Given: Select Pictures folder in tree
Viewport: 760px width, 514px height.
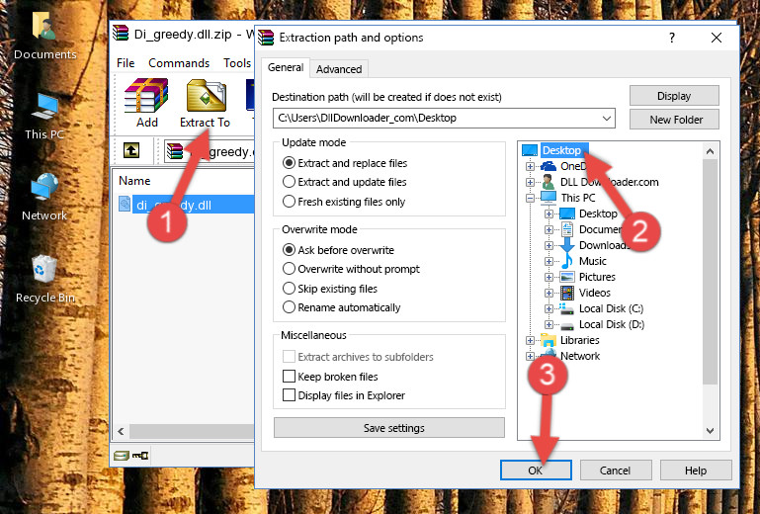Looking at the screenshot, I should [x=597, y=277].
